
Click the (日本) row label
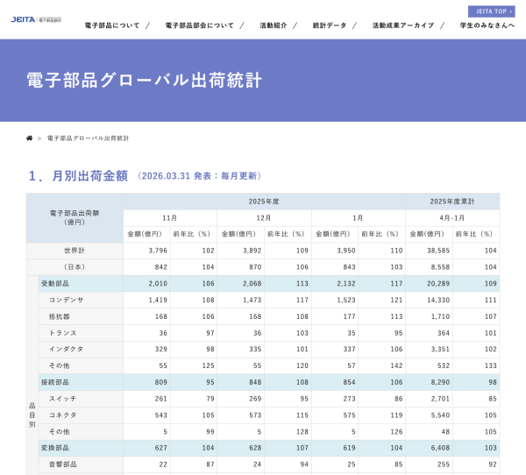(75, 267)
